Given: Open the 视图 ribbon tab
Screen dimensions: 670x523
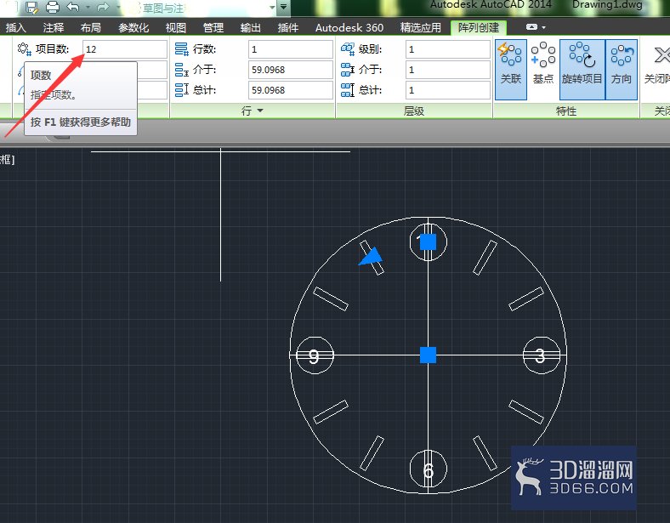Looking at the screenshot, I should click(176, 28).
